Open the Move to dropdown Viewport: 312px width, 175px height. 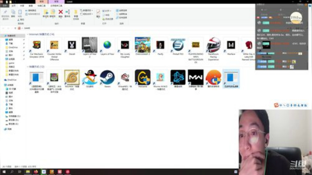click(46, 13)
